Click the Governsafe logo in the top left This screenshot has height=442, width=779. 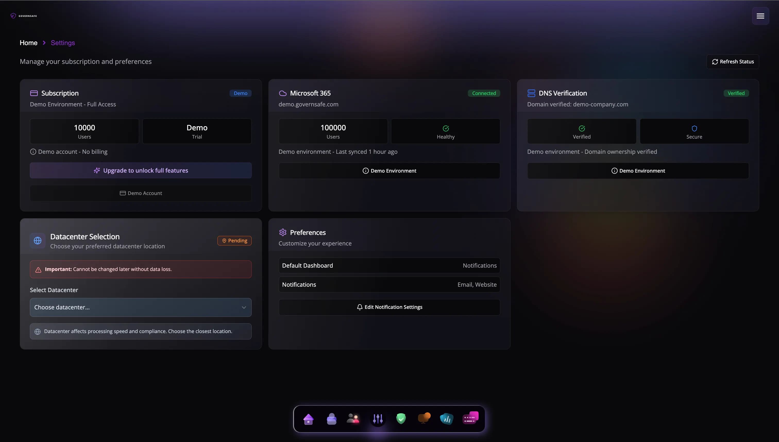point(24,16)
